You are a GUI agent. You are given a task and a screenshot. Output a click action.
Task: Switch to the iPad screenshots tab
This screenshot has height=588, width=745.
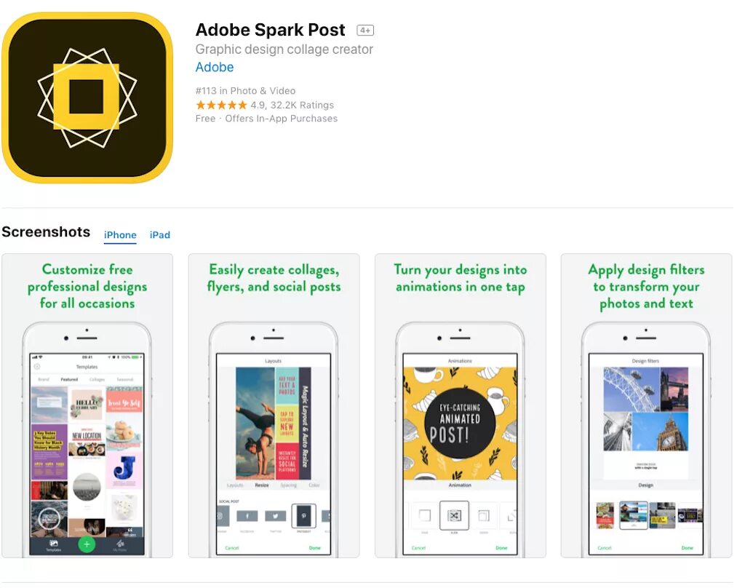tap(159, 235)
